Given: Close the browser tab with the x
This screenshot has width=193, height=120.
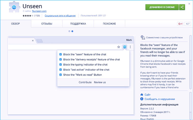Looking at the screenshot, I should tap(33, 40).
